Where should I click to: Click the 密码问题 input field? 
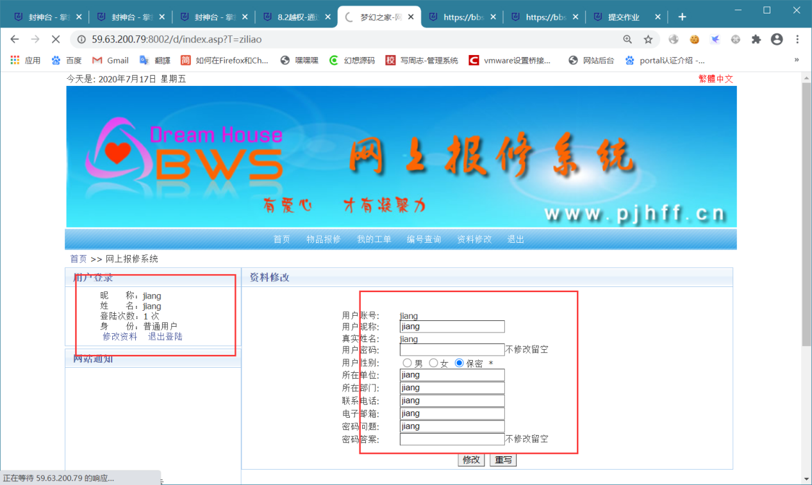(x=452, y=426)
